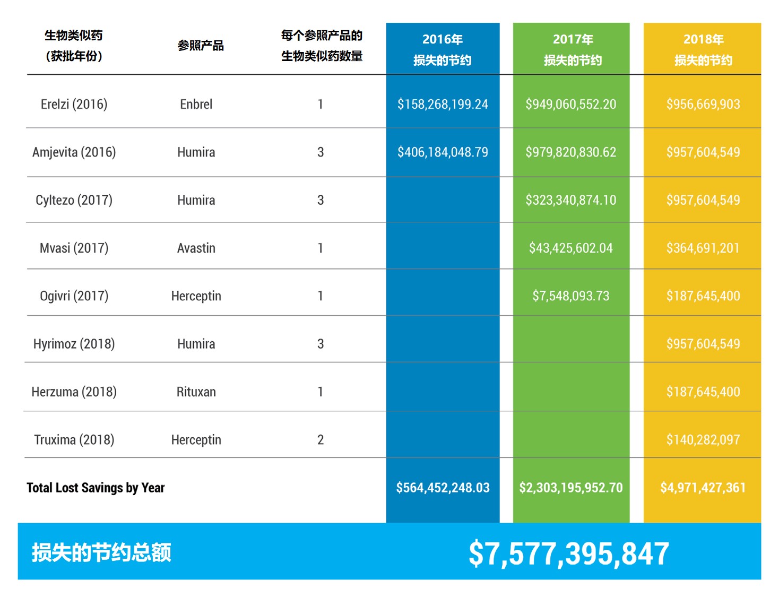Select the 2018 total $4,971,427,361

tap(703, 488)
